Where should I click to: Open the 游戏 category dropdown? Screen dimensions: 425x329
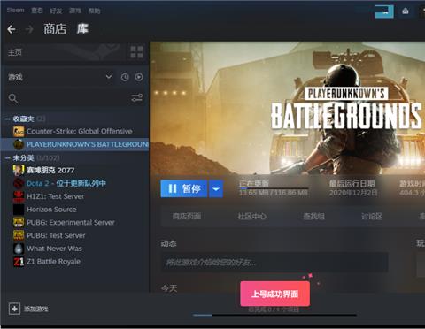pyautogui.click(x=109, y=77)
